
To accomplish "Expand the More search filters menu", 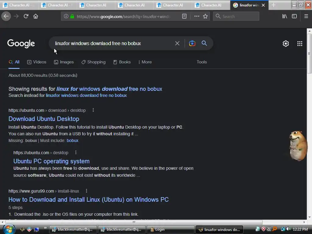I will click(x=145, y=62).
